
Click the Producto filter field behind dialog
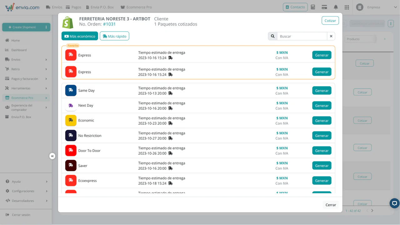point(360,39)
